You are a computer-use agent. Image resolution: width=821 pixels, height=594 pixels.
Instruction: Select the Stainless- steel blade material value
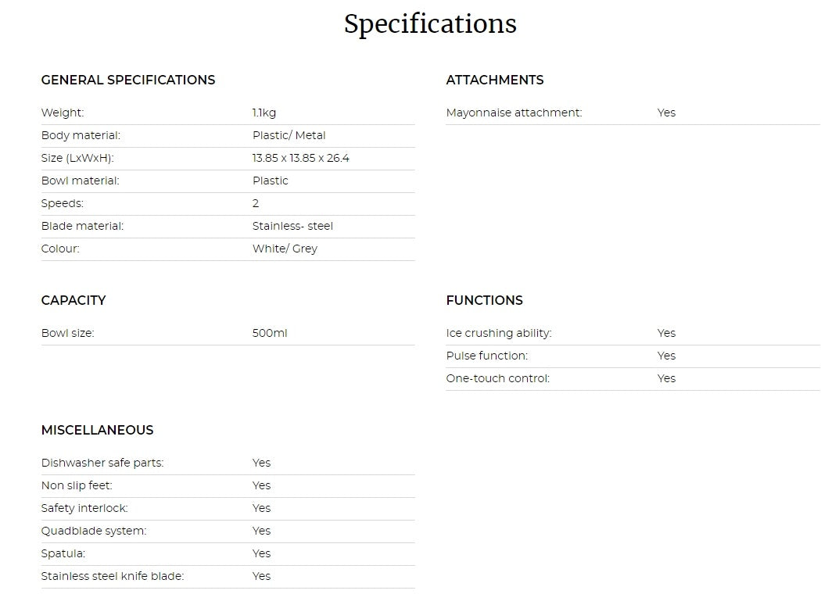click(x=292, y=226)
